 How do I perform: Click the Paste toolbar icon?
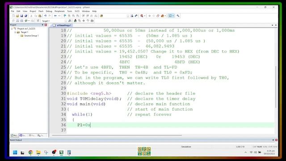tap(40, 16)
